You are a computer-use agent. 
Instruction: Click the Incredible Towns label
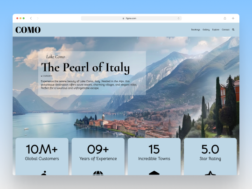click(x=154, y=159)
